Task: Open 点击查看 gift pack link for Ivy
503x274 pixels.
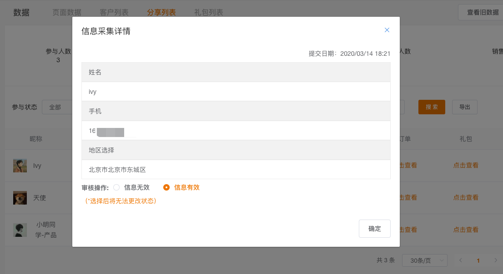Action: click(x=466, y=166)
